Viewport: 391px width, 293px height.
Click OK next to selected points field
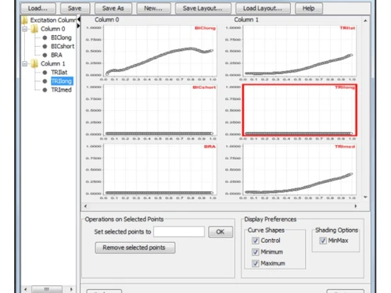(221, 231)
